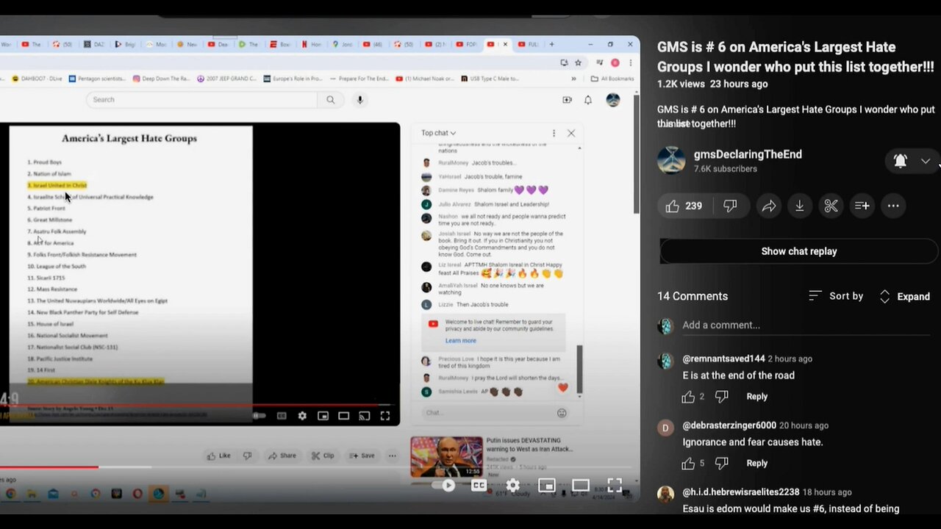Click the live chat vertical scrollbar
This screenshot has width=941, height=529.
pos(579,369)
